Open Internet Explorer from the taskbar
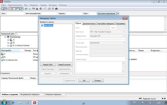Screen dimensions: 167x105 [13, 103]
